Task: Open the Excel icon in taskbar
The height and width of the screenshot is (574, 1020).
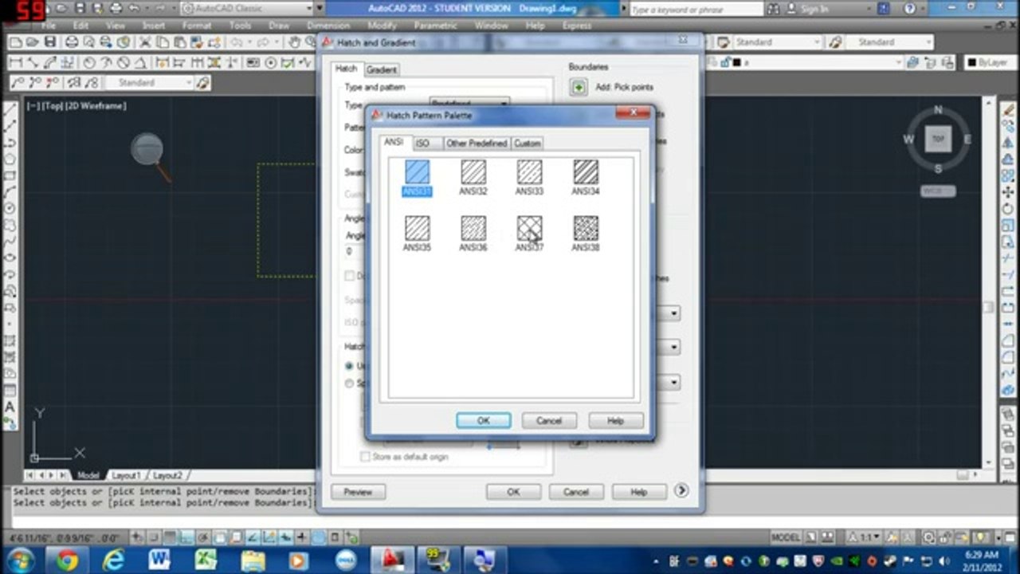Action: click(x=205, y=560)
